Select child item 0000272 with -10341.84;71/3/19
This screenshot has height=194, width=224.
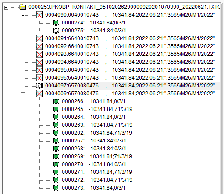97,180
